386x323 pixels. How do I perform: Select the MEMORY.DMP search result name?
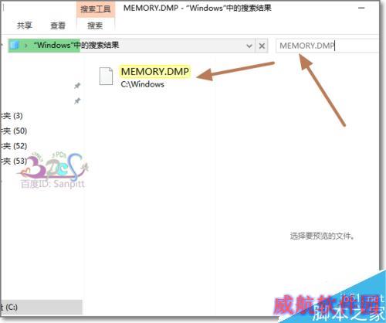(155, 72)
